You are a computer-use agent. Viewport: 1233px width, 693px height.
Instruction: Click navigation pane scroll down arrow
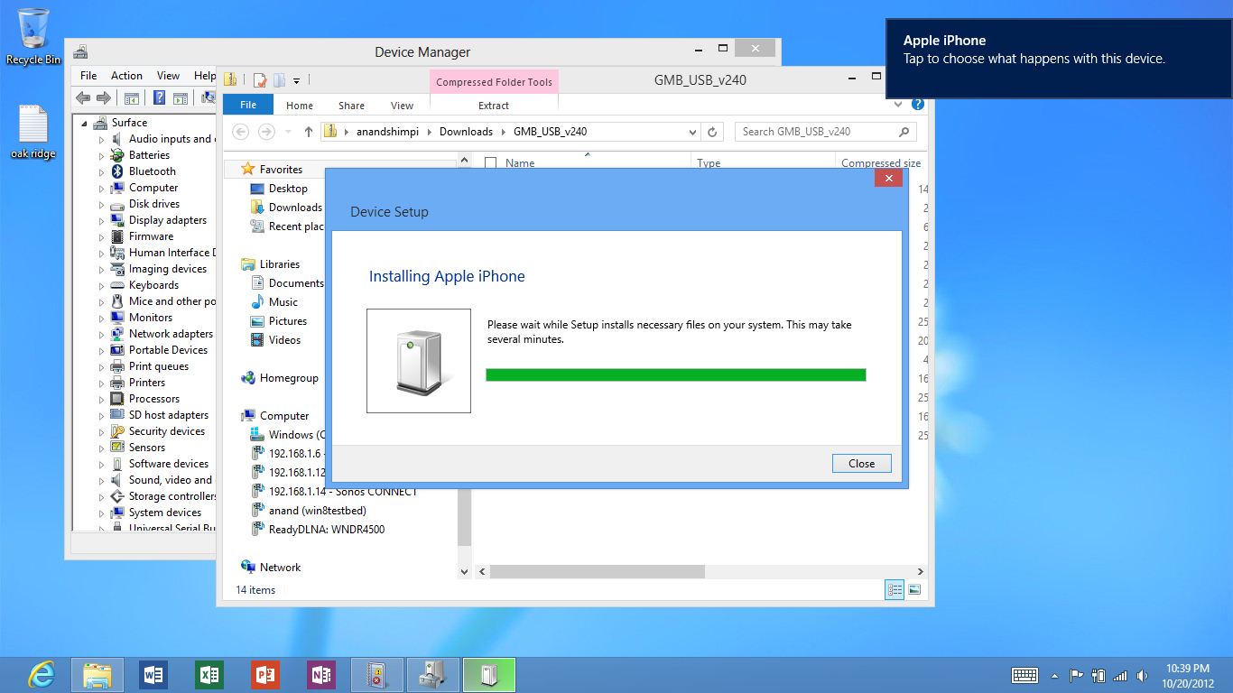(465, 572)
